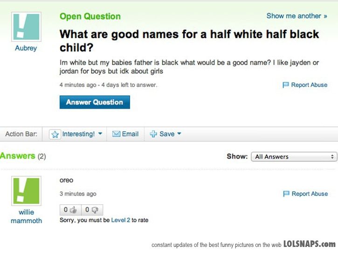
Task: Click the question's Report Abuse flag
Action: pyautogui.click(x=286, y=85)
